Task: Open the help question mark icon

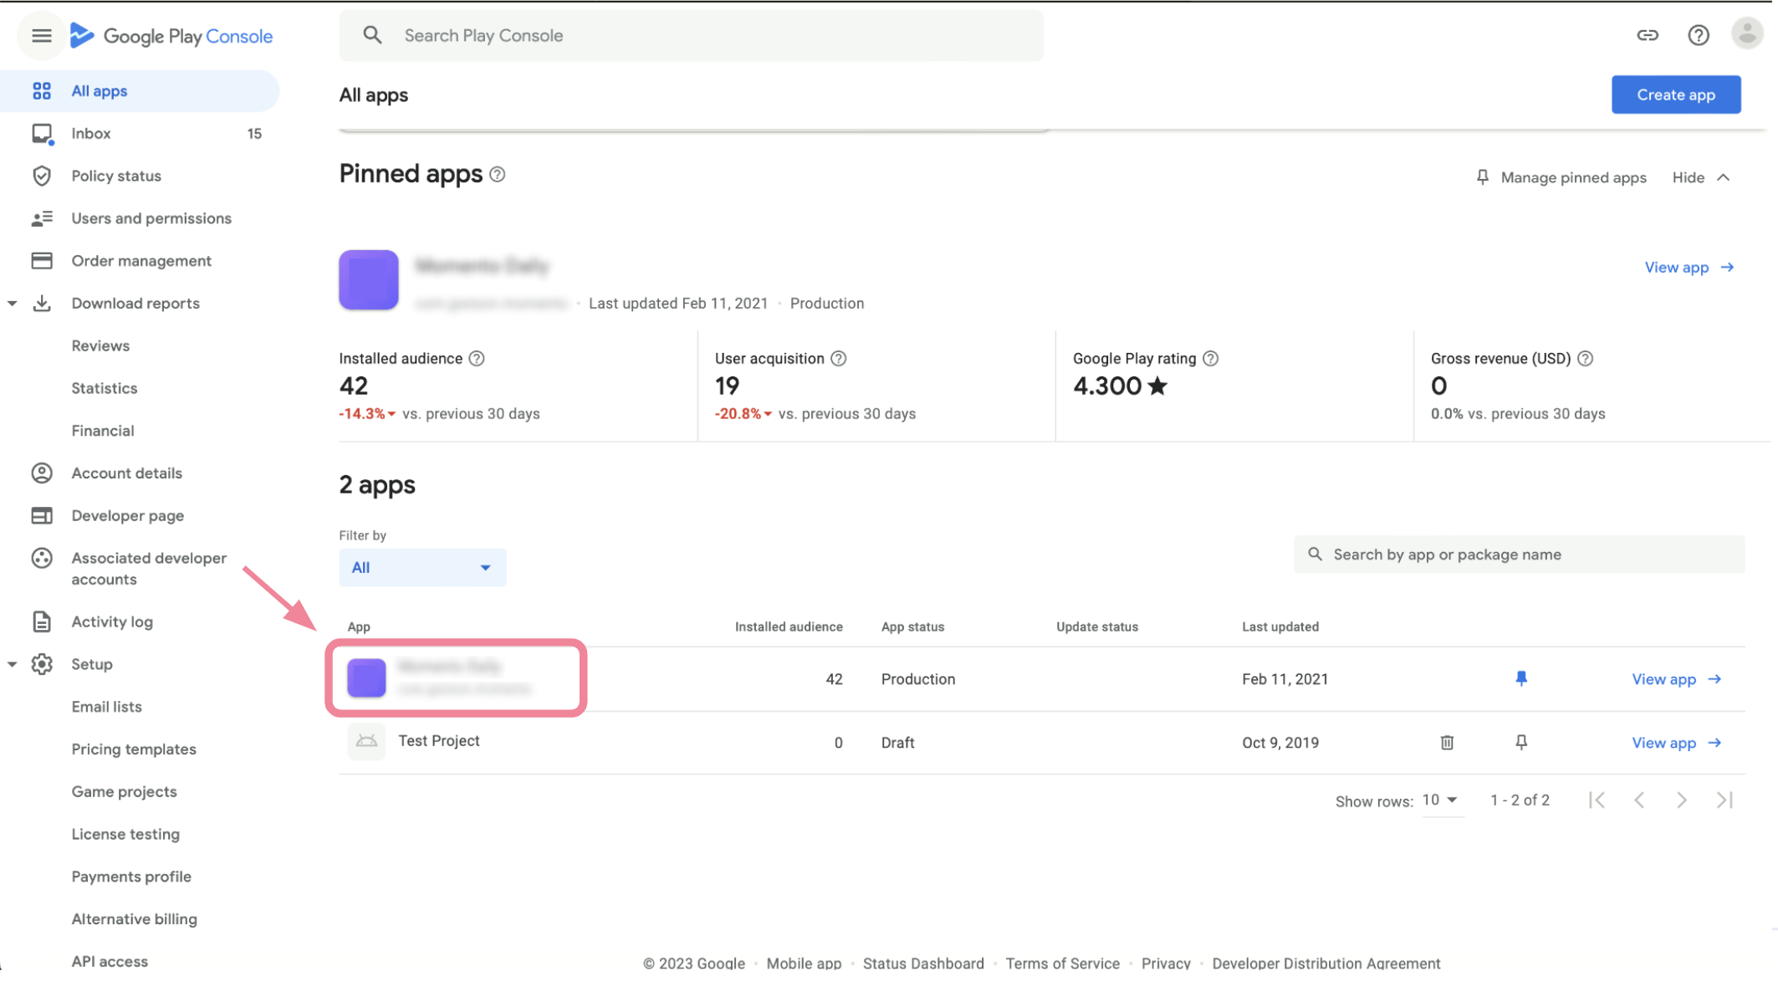Action: coord(1698,35)
